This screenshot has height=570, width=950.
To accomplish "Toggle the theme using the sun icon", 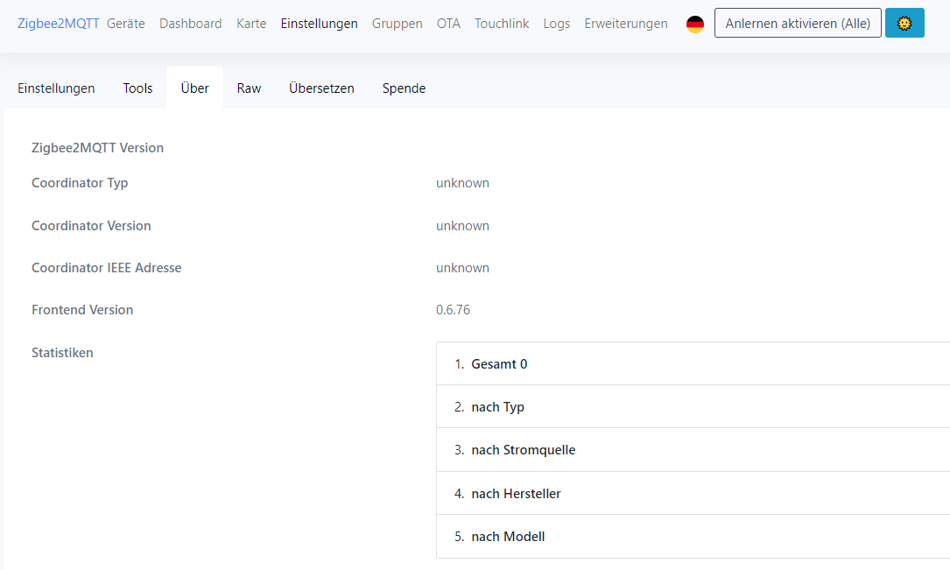I will (904, 23).
